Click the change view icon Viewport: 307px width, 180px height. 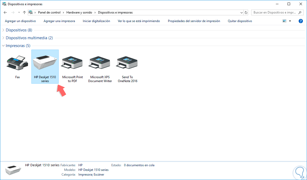click(284, 21)
